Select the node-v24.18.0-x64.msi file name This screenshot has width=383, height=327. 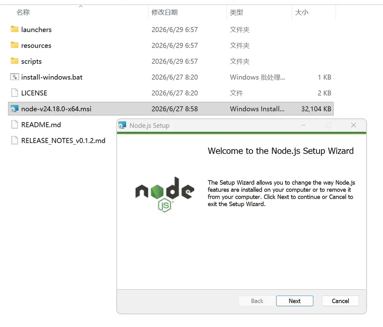tap(56, 109)
